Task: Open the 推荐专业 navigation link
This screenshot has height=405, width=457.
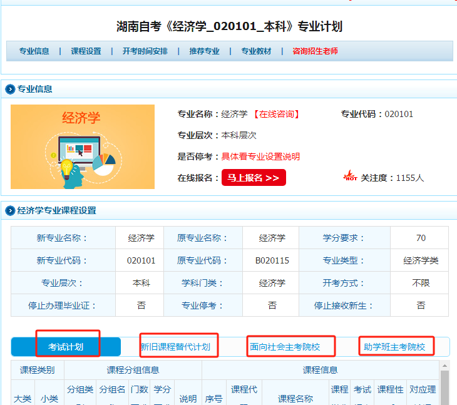Action: (x=204, y=51)
